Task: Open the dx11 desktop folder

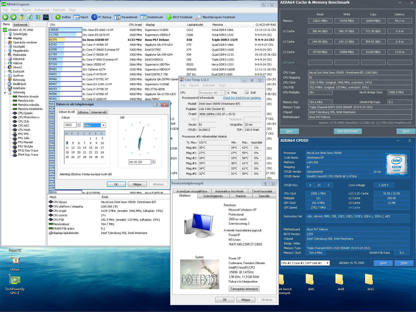Action: [370, 282]
